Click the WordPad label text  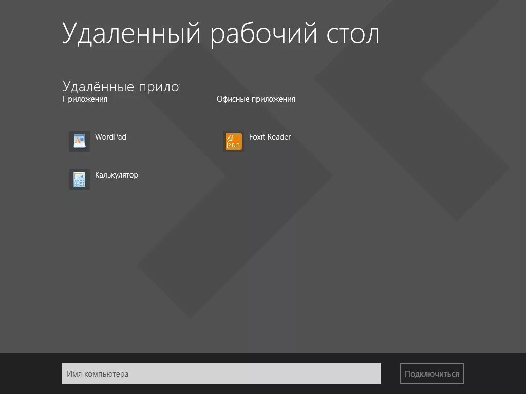click(110, 137)
